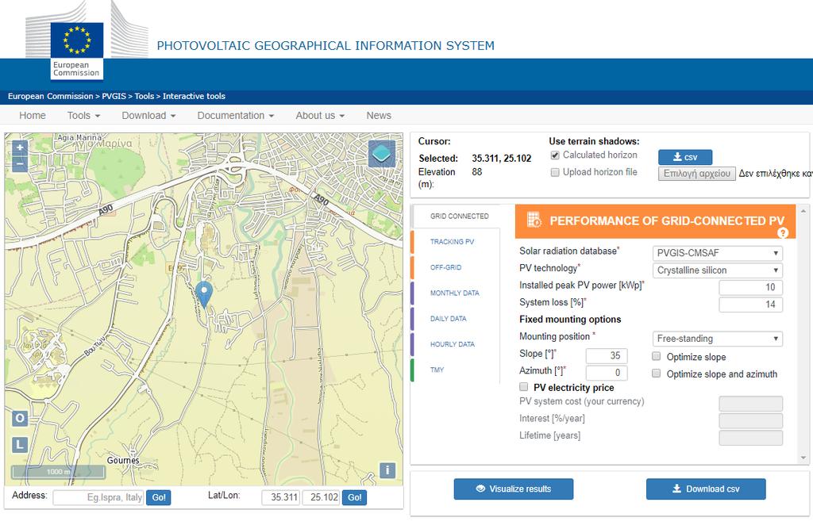Viewport: 813px width, 529px height.
Task: Toggle Upload horizon file checkbox
Action: pos(555,172)
